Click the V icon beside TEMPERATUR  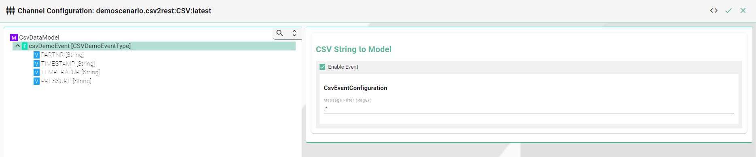tap(36, 72)
